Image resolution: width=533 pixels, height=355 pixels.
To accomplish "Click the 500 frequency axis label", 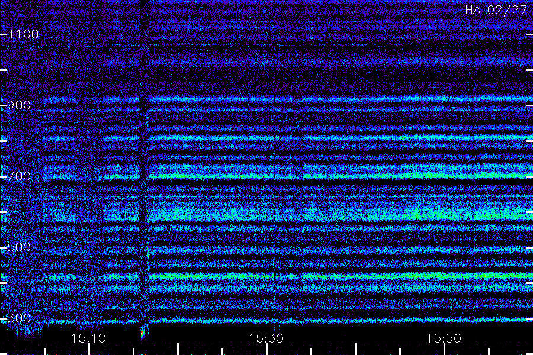I will (x=19, y=247).
